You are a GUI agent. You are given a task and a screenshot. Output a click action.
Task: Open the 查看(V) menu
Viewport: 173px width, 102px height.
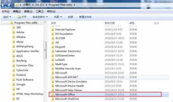(28, 11)
